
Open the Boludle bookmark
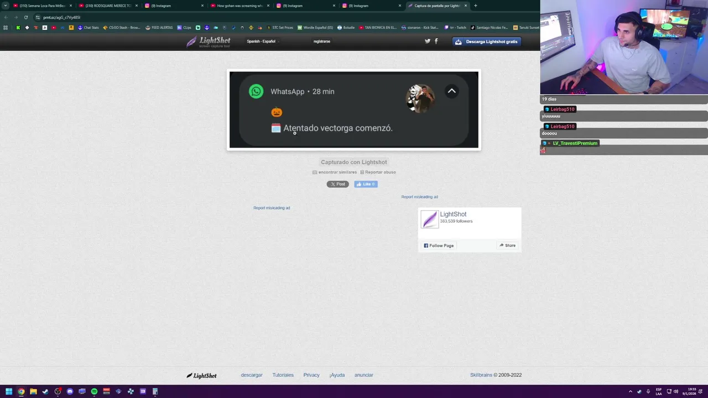(346, 28)
